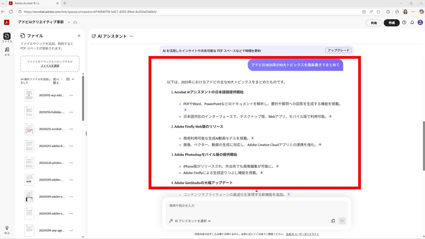Click the browser address bar
Image resolution: width=425 pixels, height=239 pixels.
(189, 12)
